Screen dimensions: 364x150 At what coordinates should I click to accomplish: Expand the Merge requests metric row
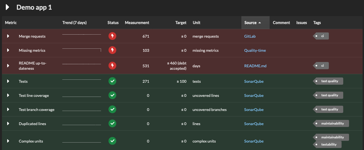(x=8, y=36)
